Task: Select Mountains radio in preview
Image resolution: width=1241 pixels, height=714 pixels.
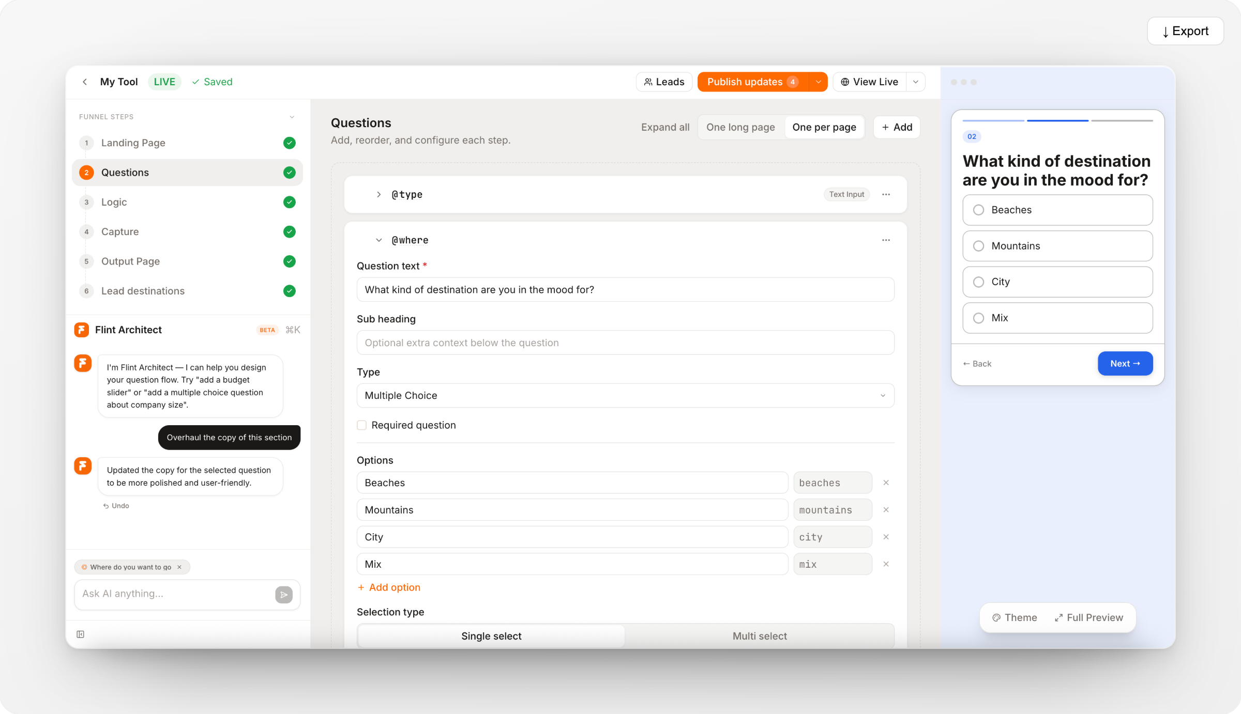Action: [978, 246]
